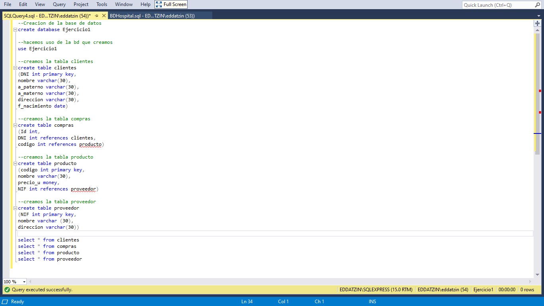This screenshot has height=306, width=544.
Task: Click the Full Screen toggle button
Action: point(171,4)
